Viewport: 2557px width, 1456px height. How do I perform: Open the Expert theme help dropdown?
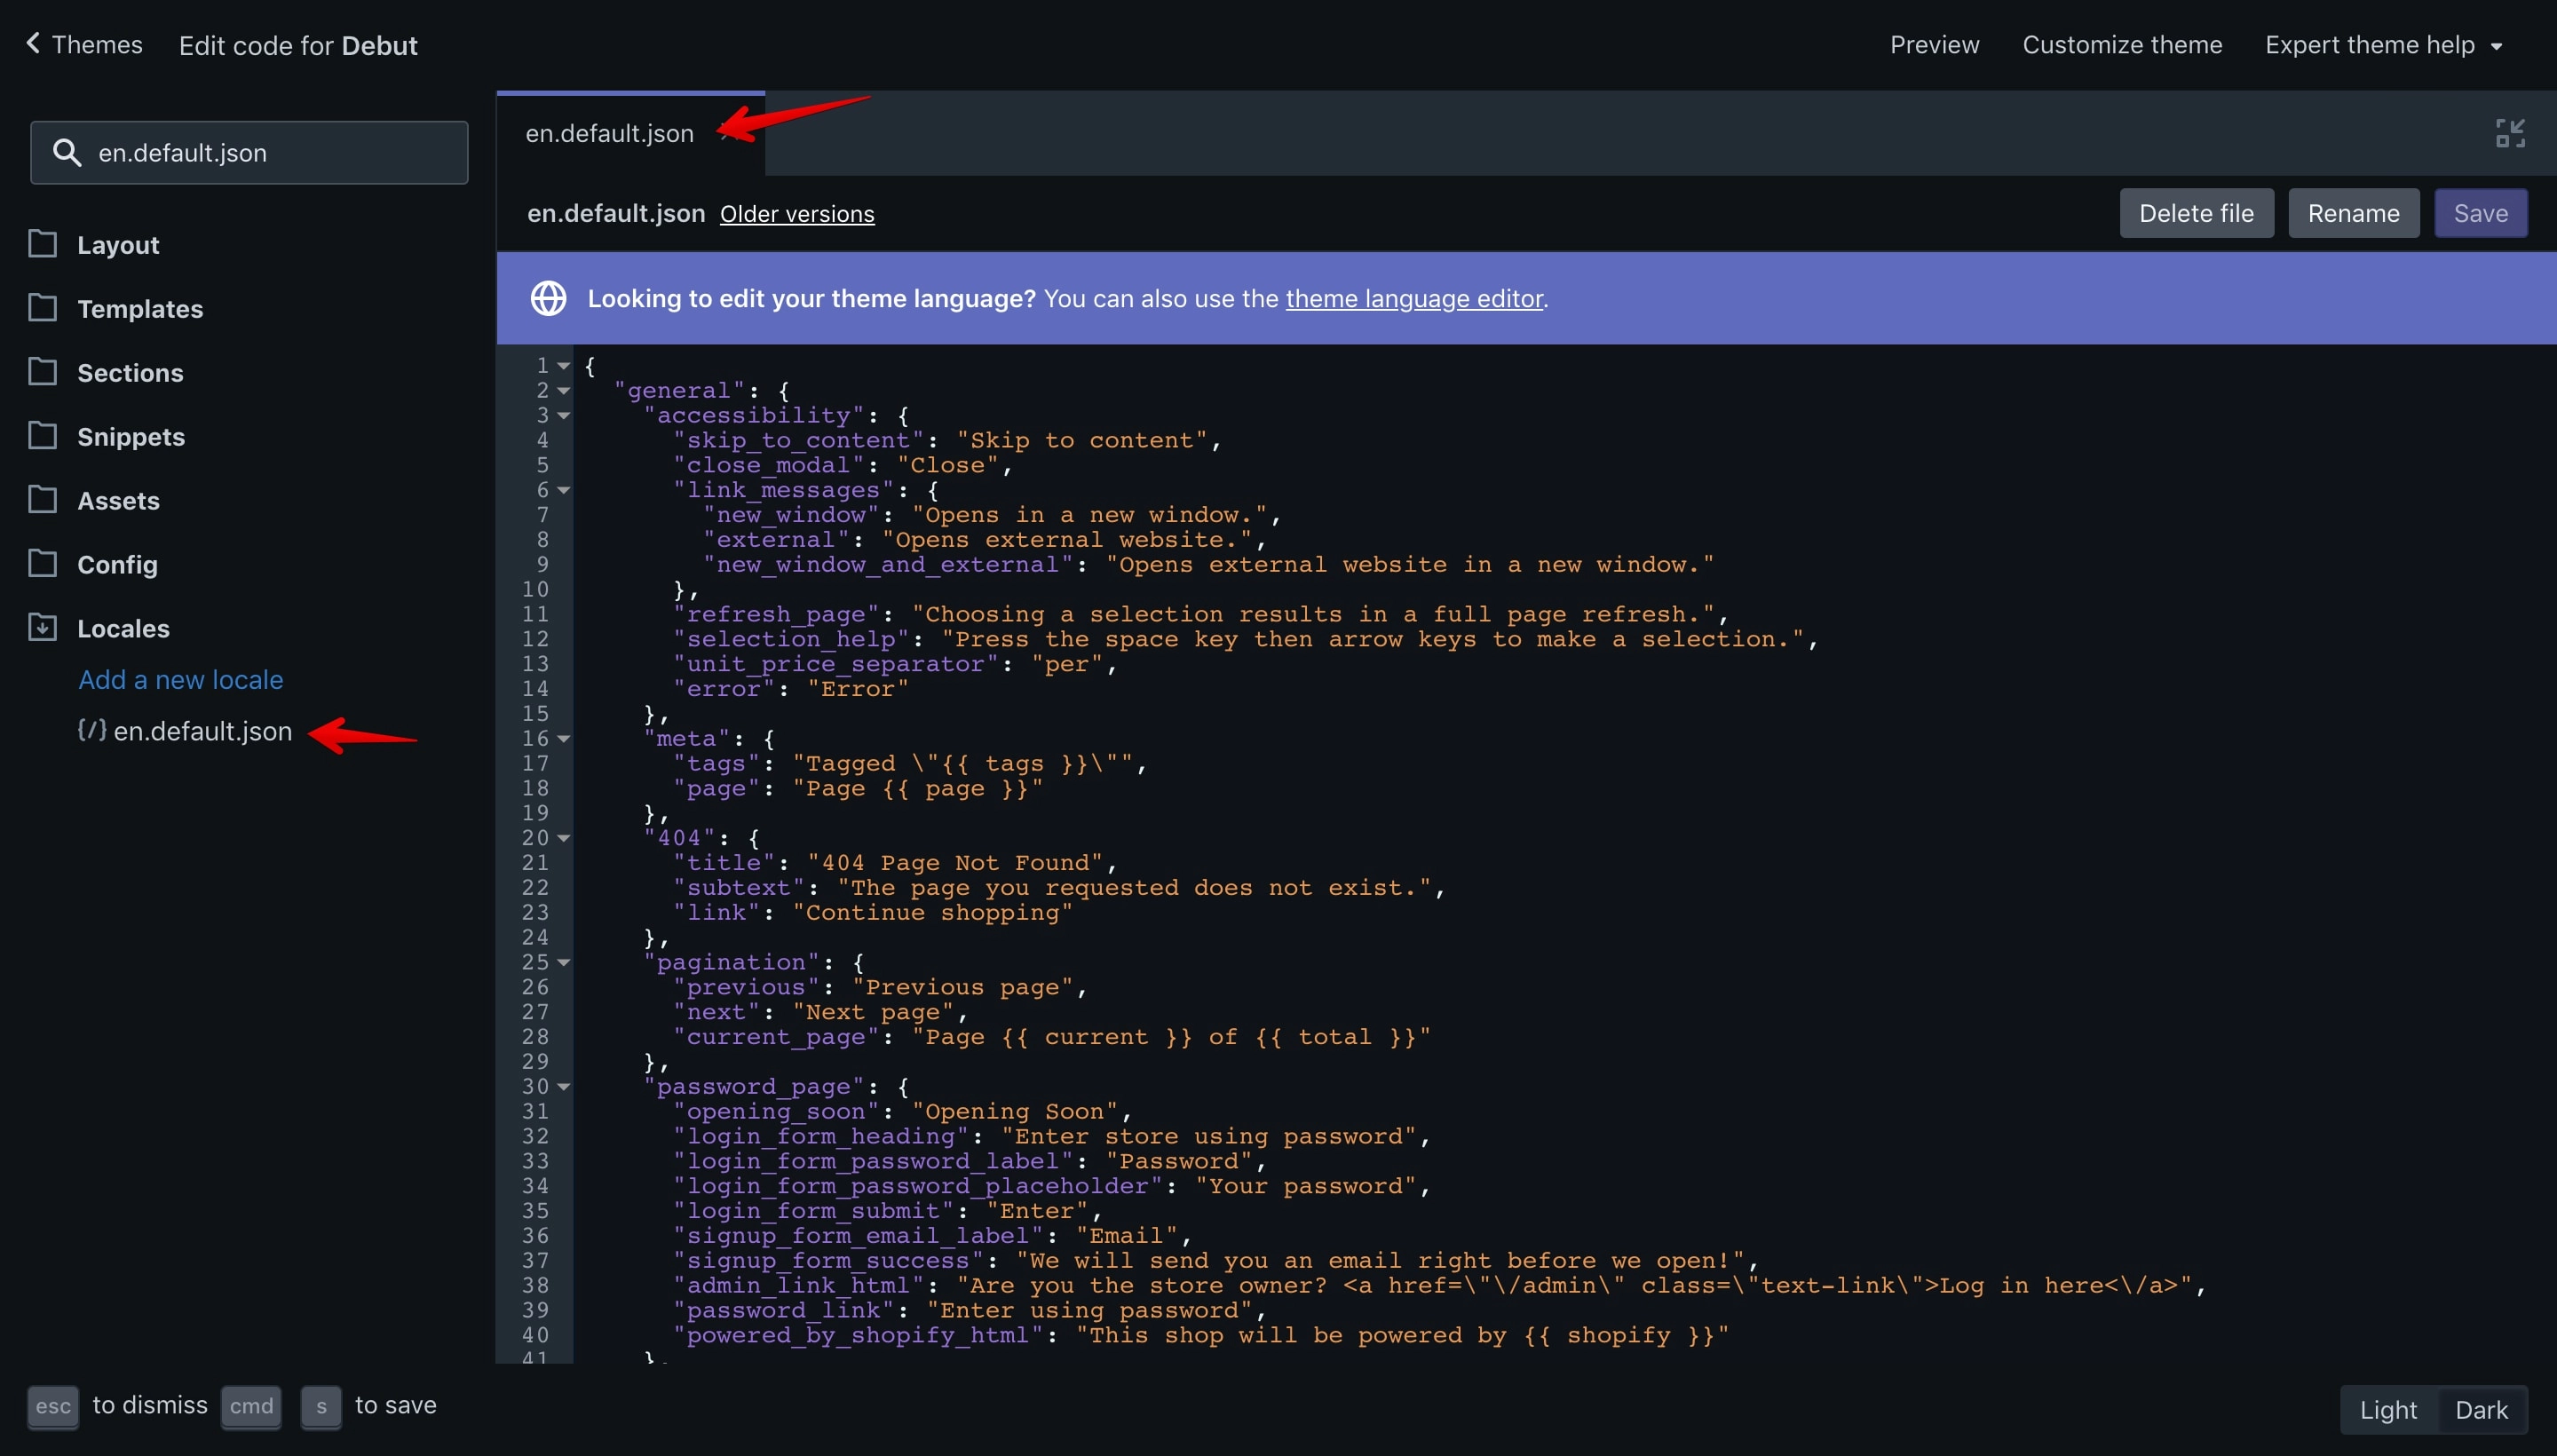[2383, 45]
